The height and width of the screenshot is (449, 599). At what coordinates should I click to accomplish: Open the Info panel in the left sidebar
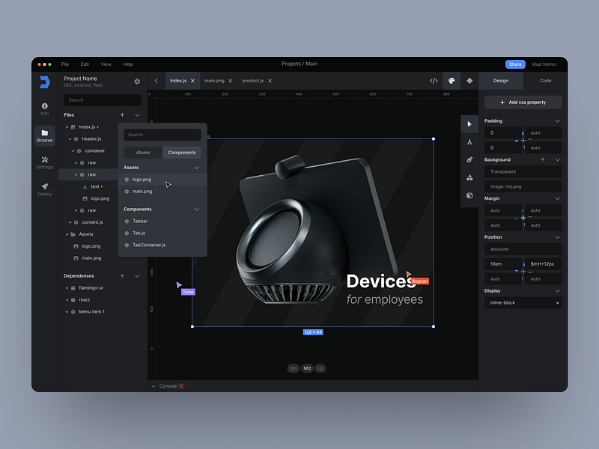[44, 107]
